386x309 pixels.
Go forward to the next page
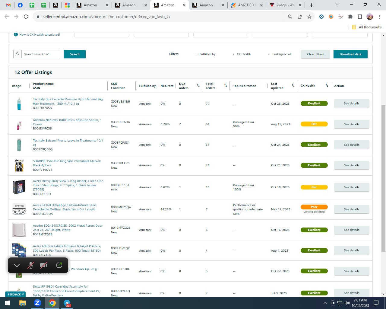(16, 17)
